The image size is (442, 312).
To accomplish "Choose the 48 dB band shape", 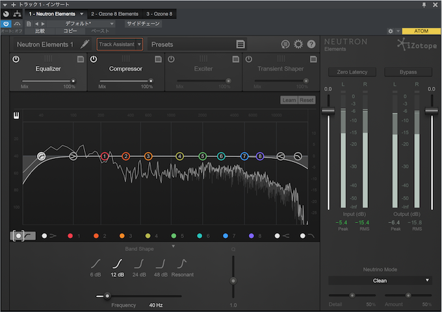I will 161,267.
